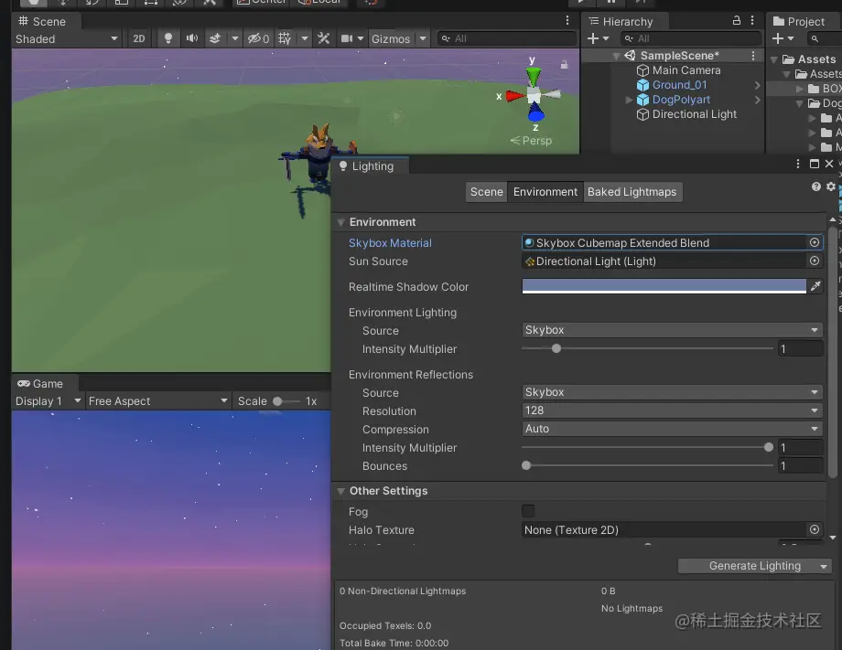The height and width of the screenshot is (650, 842).
Task: Click red X axis on orientation gizmo
Action: [514, 97]
